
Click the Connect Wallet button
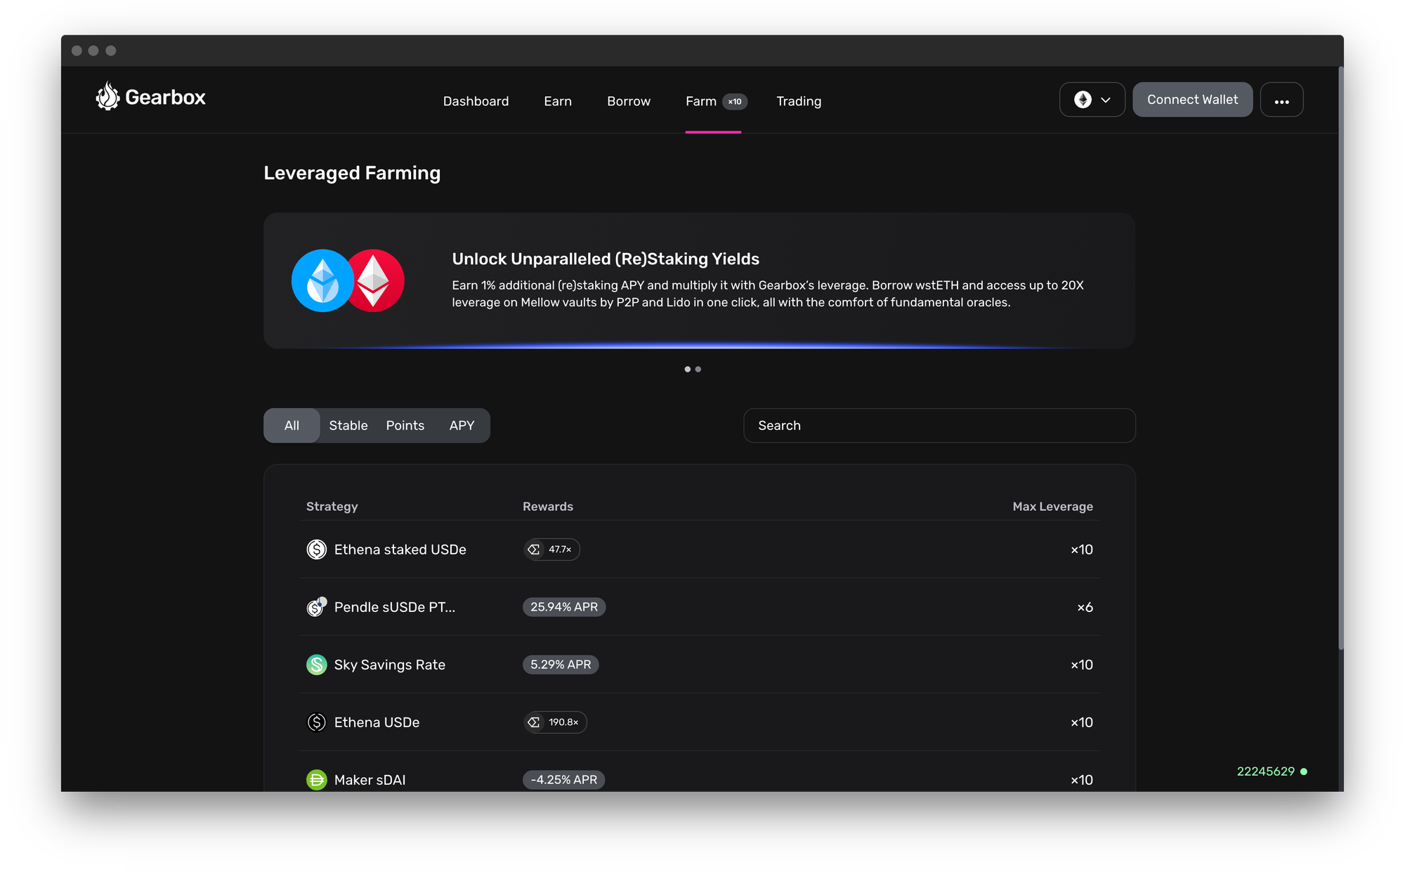point(1192,99)
